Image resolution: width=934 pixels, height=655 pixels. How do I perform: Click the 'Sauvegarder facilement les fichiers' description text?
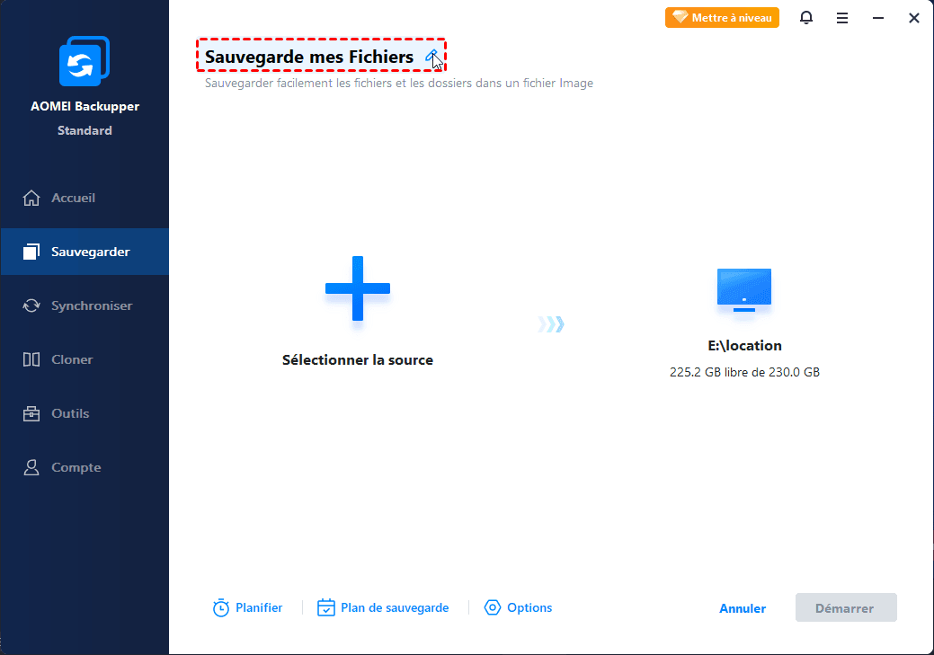click(x=399, y=84)
